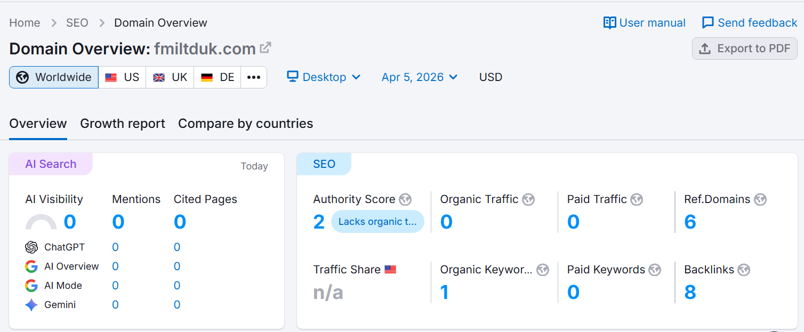Click the globe icon next to Paid Keywords

tap(655, 270)
